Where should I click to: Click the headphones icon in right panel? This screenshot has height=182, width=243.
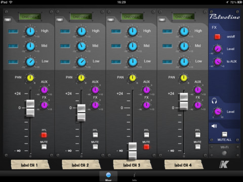pyautogui.click(x=214, y=101)
